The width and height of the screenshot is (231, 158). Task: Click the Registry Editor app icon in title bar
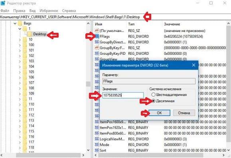click(x=3, y=3)
